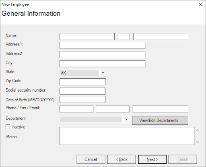Click the Back button
The height and width of the screenshot is (167, 206).
click(122, 159)
